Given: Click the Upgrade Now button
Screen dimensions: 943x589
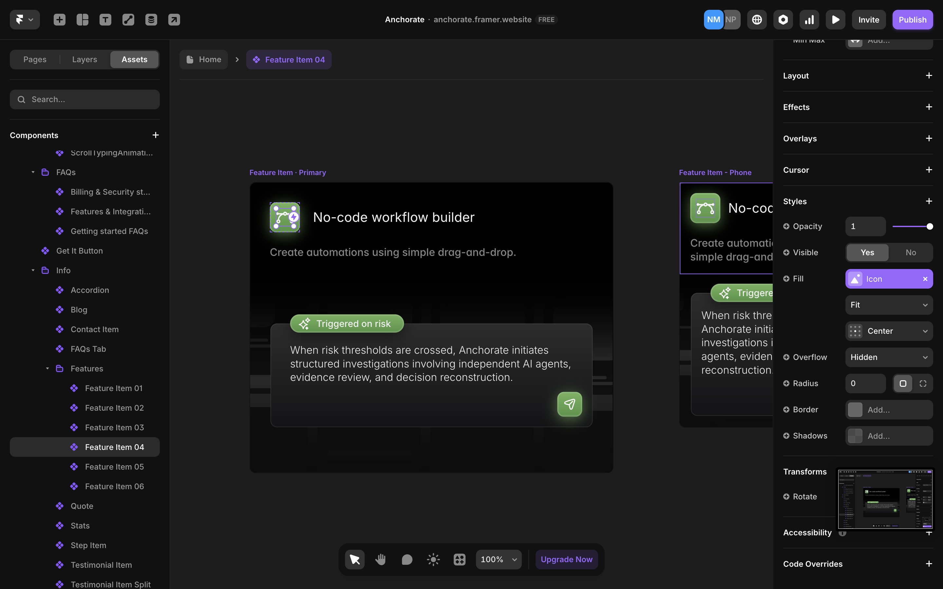Looking at the screenshot, I should click(566, 559).
